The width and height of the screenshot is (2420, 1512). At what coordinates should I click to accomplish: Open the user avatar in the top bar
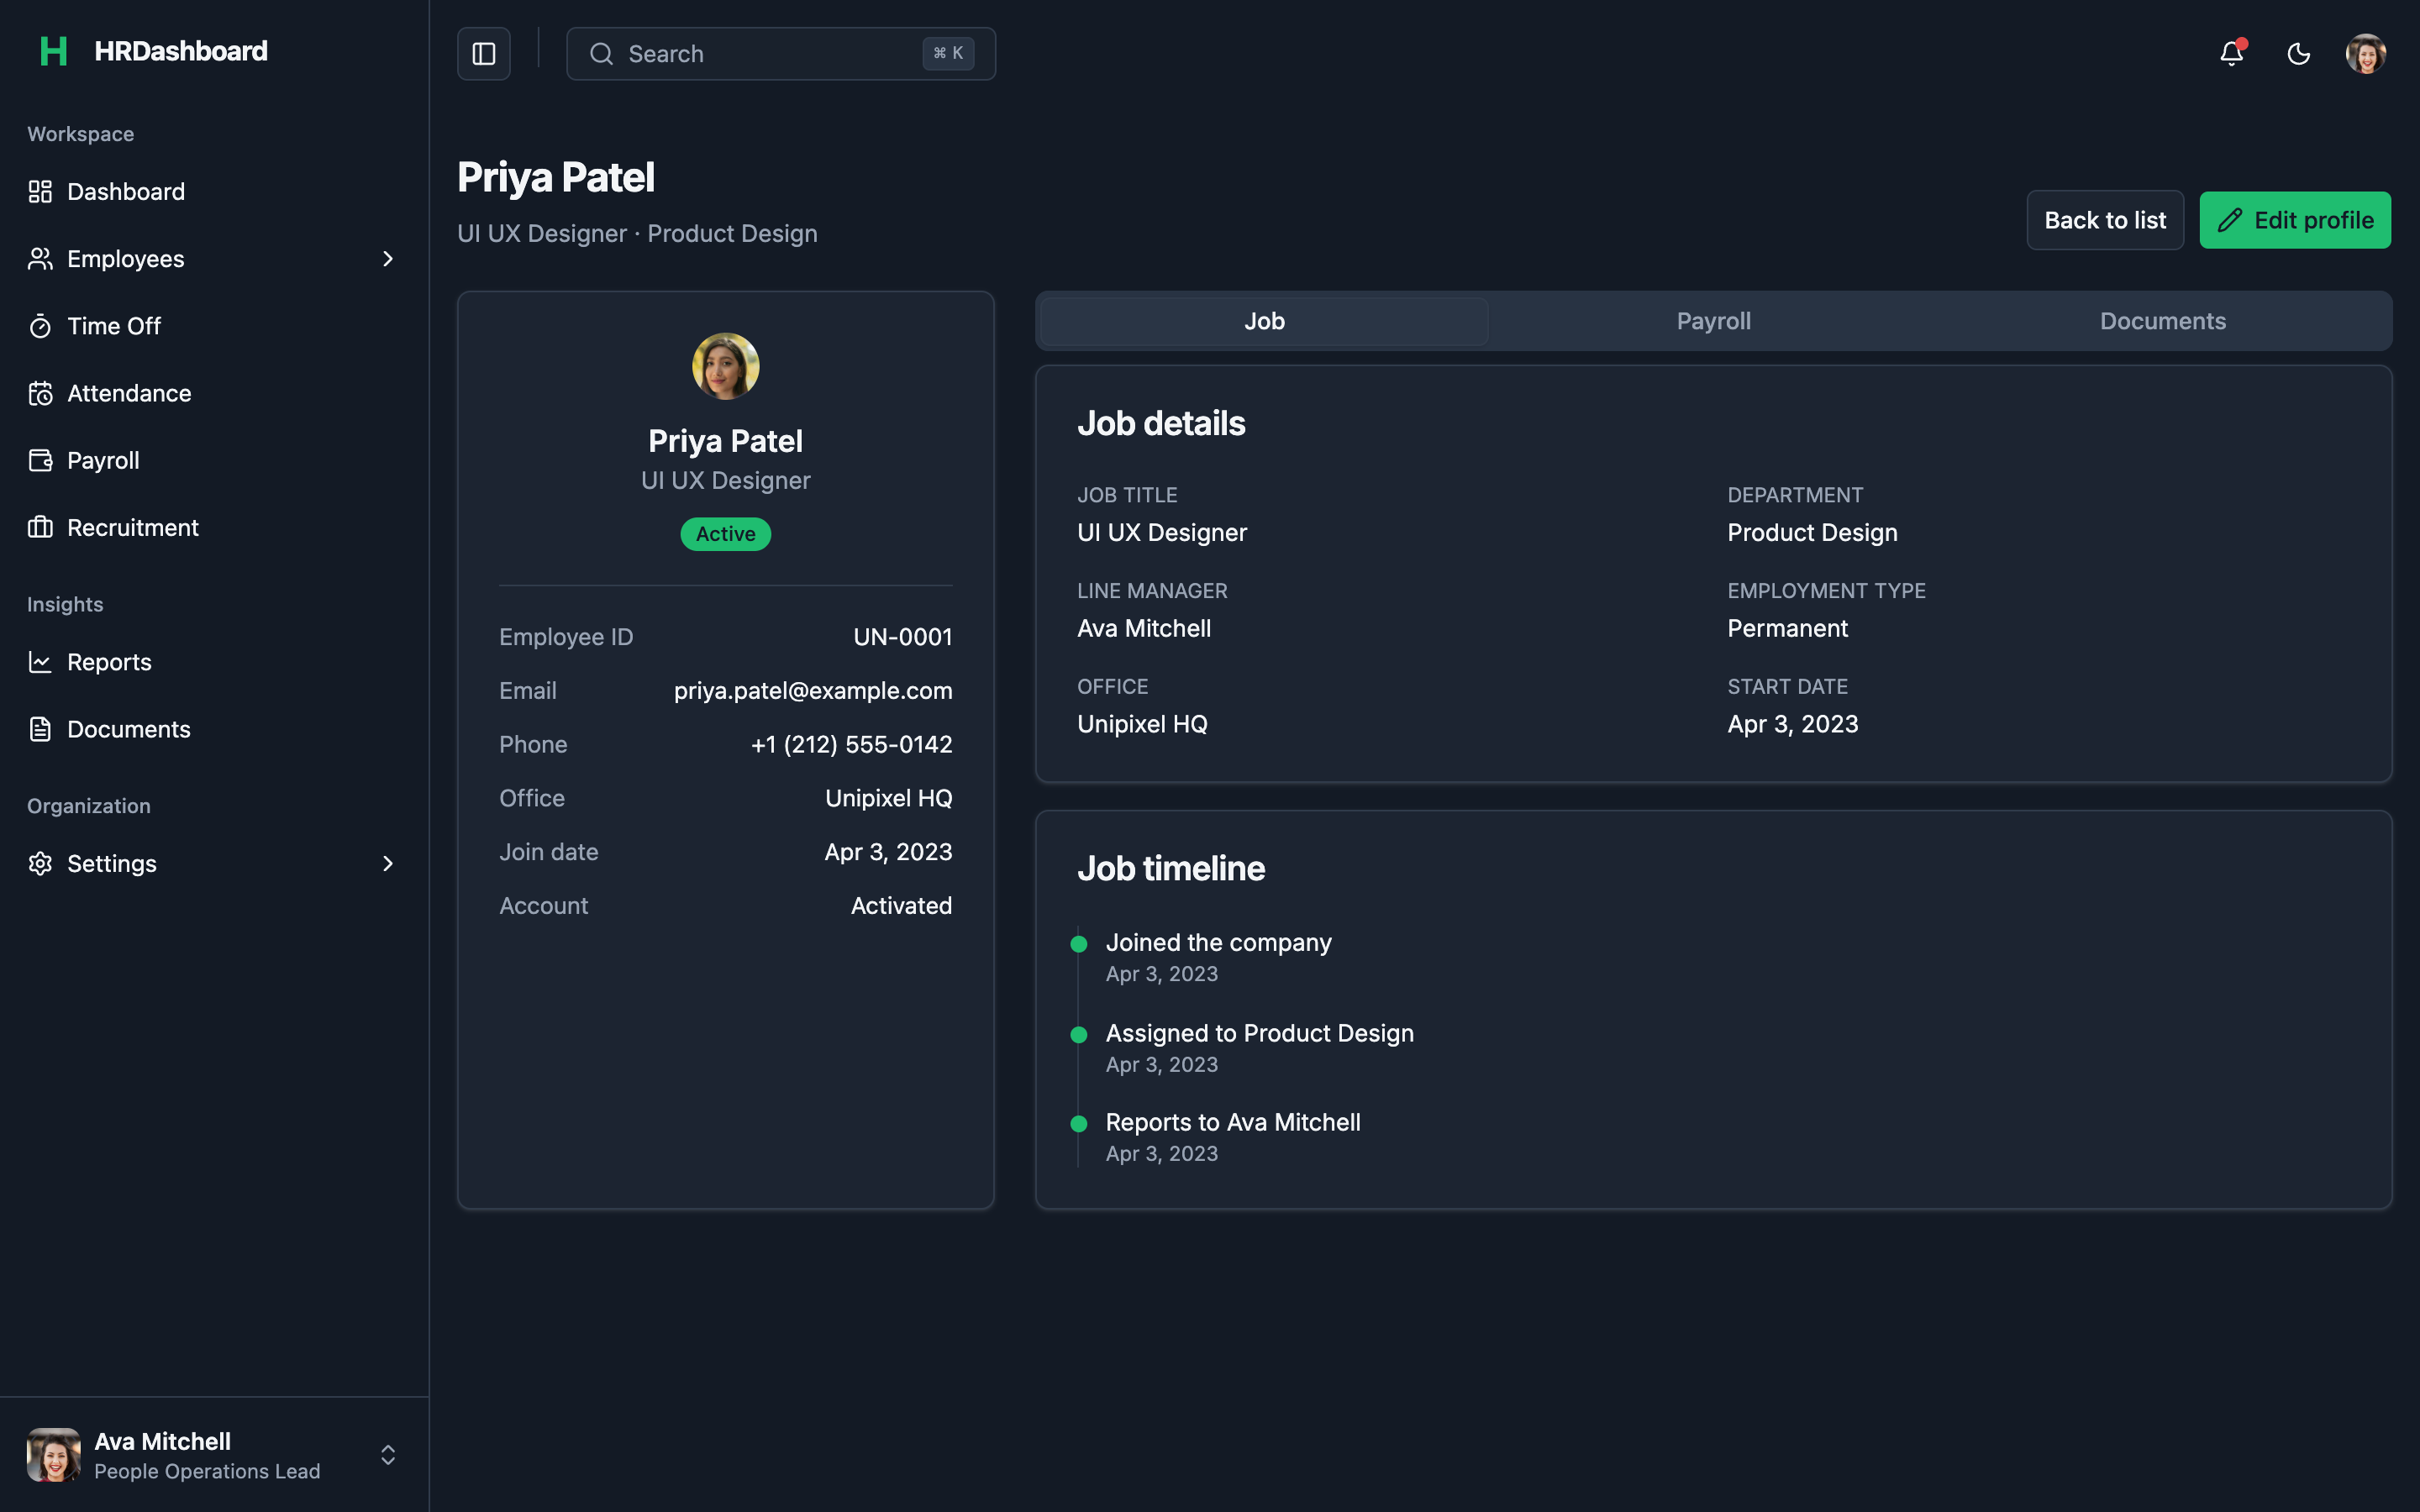point(2366,54)
